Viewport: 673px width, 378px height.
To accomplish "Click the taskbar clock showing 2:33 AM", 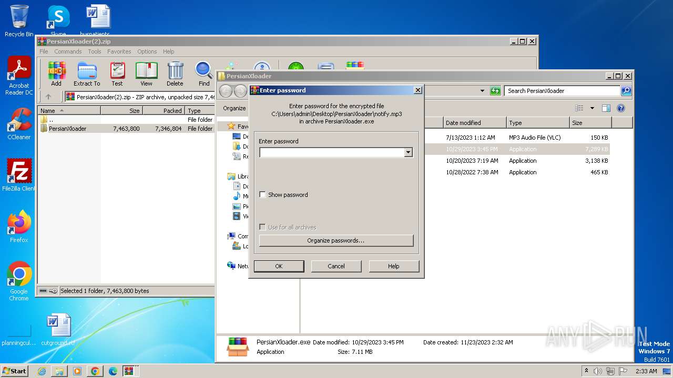I will tap(646, 371).
